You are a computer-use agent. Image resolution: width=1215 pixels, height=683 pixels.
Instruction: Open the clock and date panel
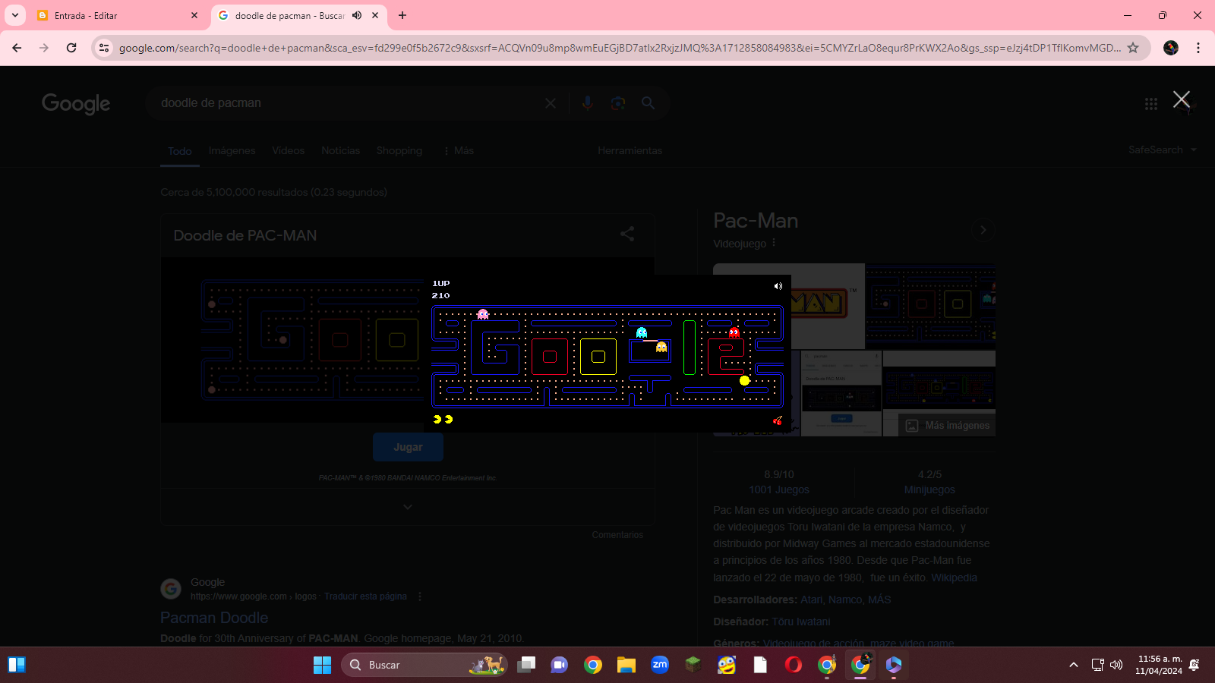pyautogui.click(x=1159, y=665)
